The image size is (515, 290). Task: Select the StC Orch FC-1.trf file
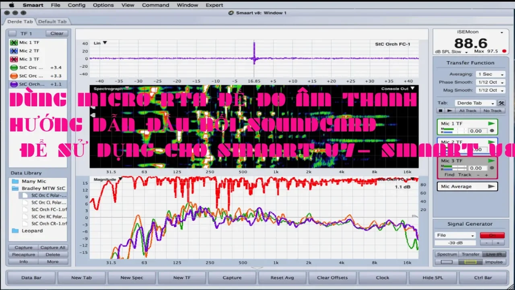tap(49, 209)
